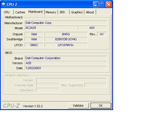The height and width of the screenshot is (120, 160).
Task: Select the Mainboard tab
Action: (x=35, y=12)
